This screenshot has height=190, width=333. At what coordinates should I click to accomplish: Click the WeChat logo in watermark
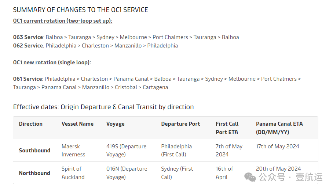point(250,177)
